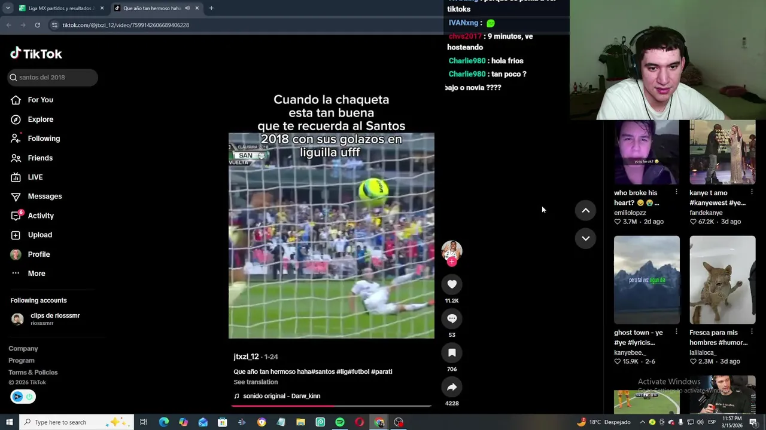Screen dimensions: 766x430
Task: Click the Company footer link
Action: pos(23,349)
